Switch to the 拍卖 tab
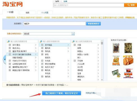137x101 pixels. point(28,13)
